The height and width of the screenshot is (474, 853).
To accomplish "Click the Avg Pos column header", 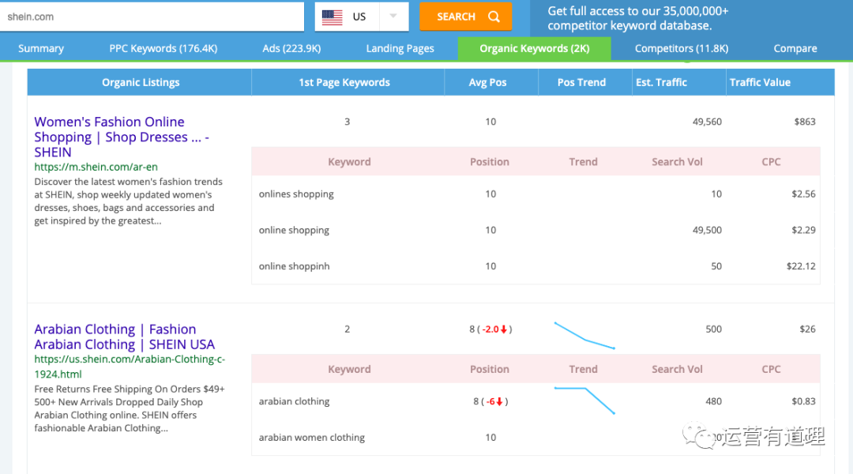I will pyautogui.click(x=487, y=82).
